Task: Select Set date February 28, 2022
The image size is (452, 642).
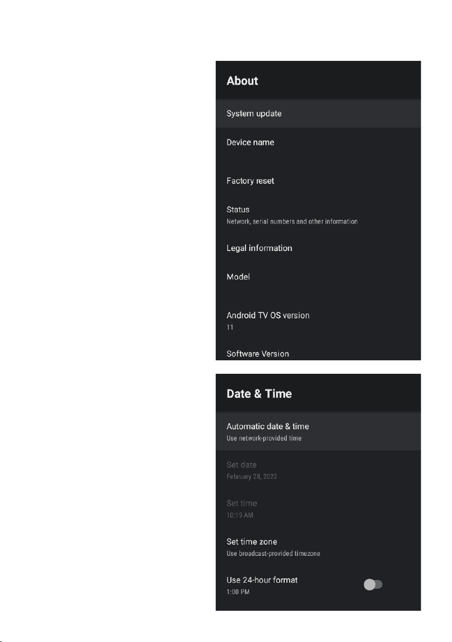Action: click(x=318, y=470)
